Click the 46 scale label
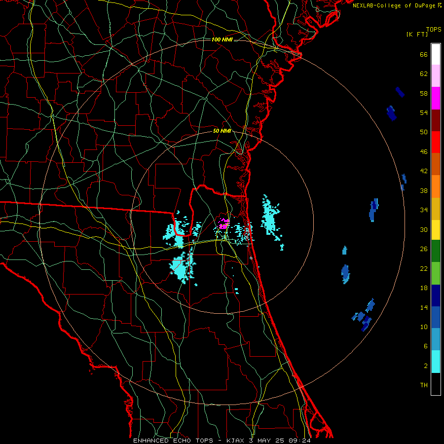Viewport: 444px width, 444px height. coord(424,151)
